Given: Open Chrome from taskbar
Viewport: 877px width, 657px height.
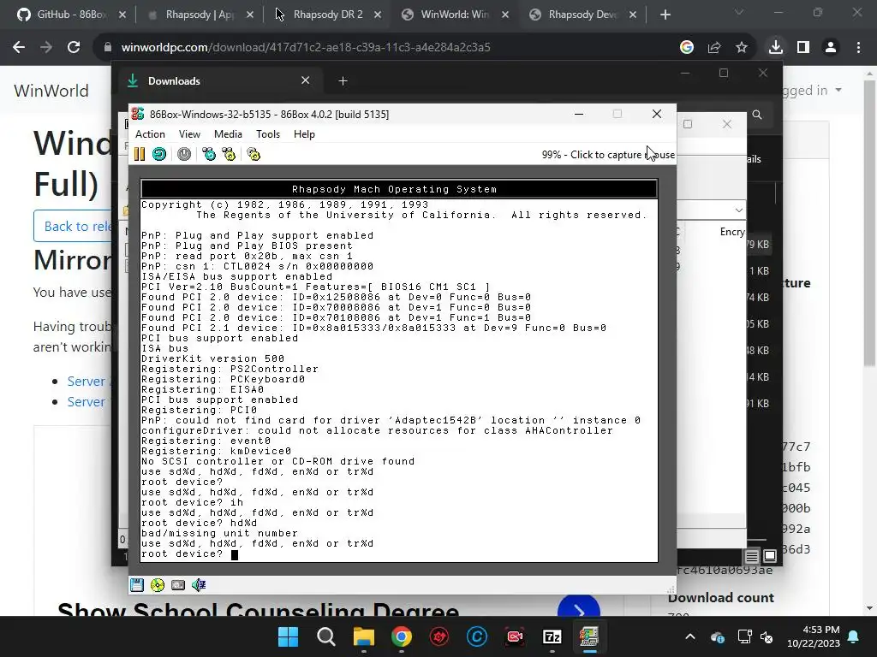Looking at the screenshot, I should [402, 636].
